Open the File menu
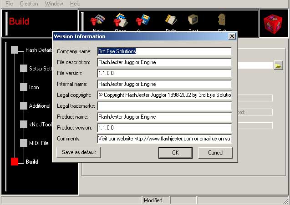The image size is (290, 205). (x=9, y=4)
